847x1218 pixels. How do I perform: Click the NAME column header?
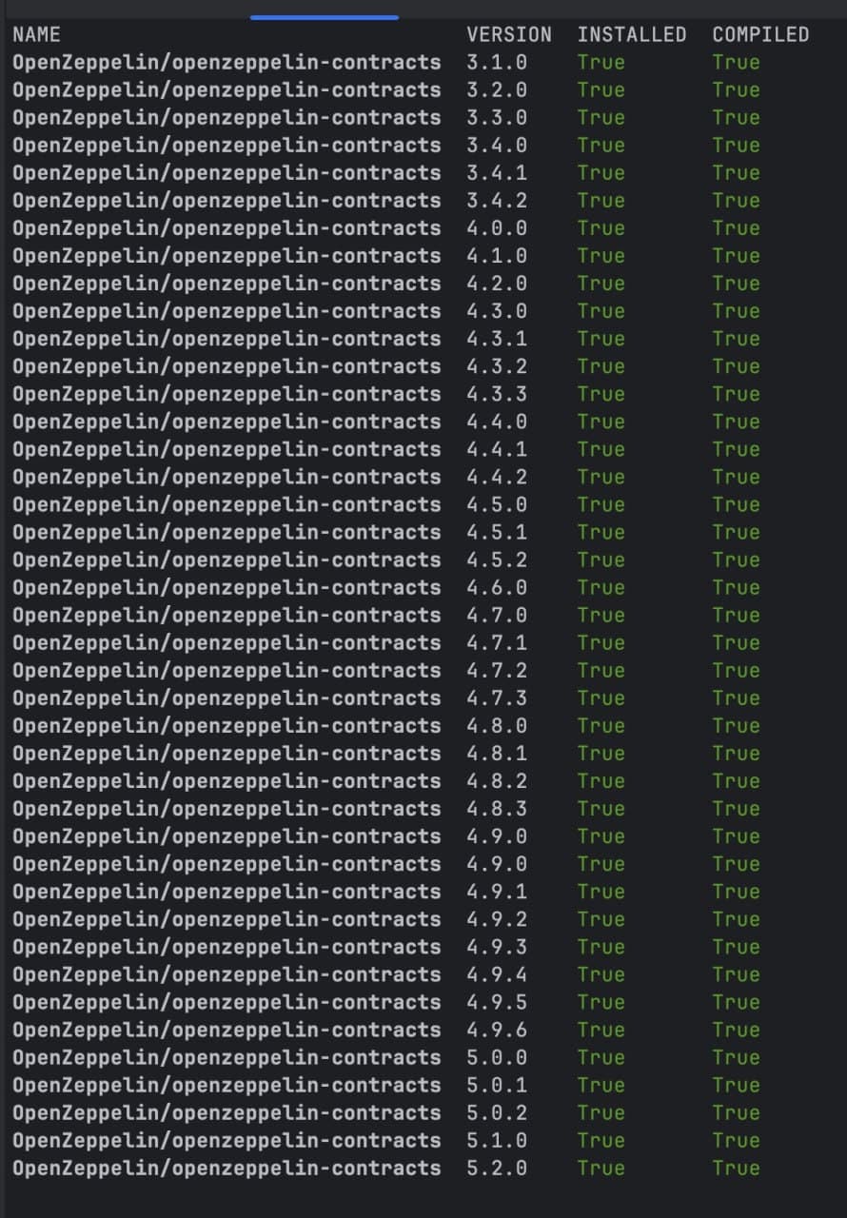pos(36,34)
